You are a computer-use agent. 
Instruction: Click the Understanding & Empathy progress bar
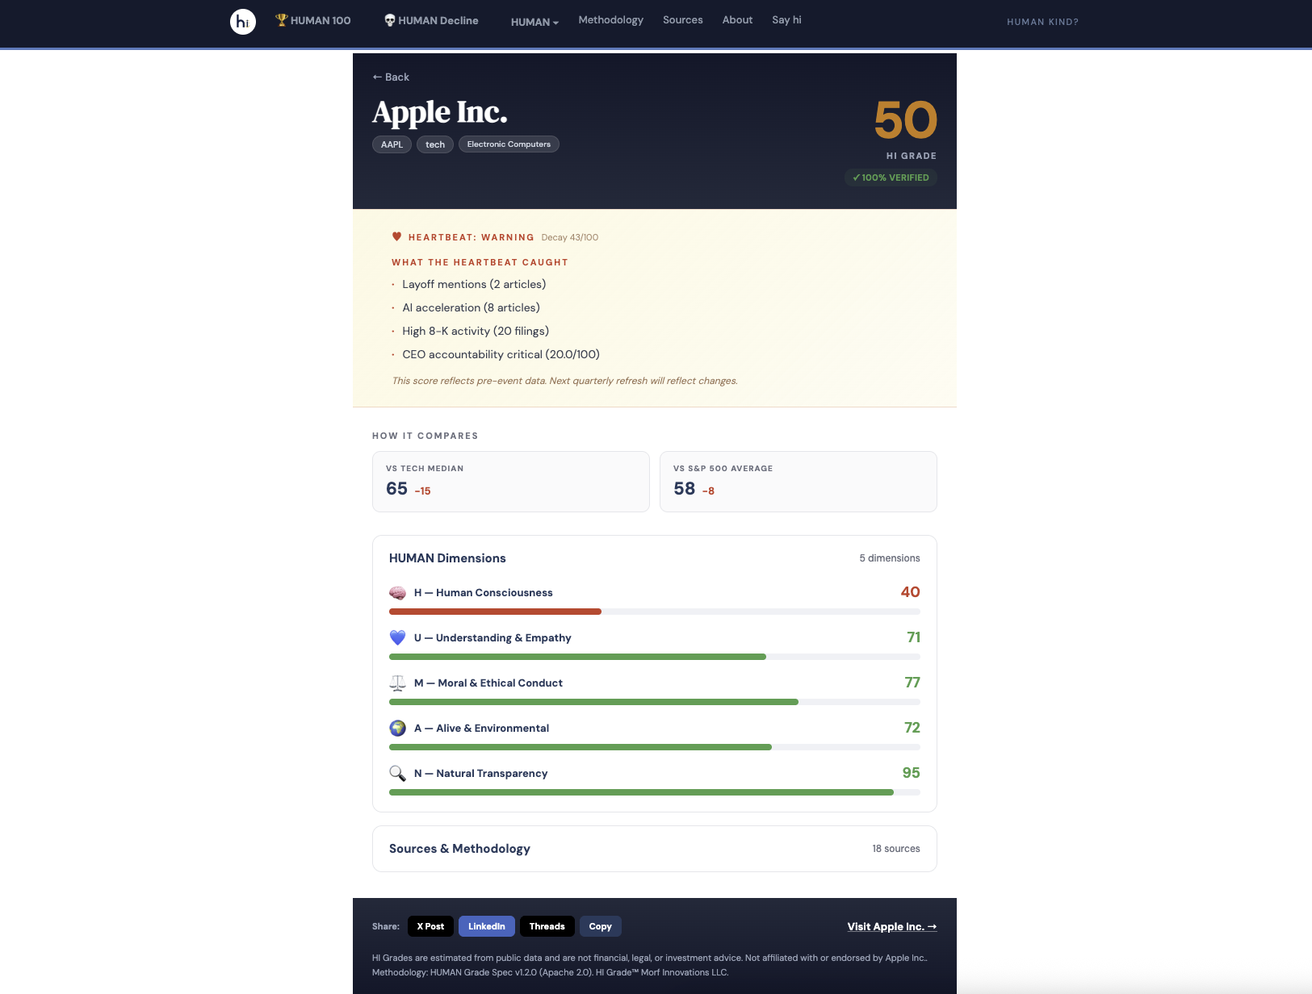click(655, 657)
